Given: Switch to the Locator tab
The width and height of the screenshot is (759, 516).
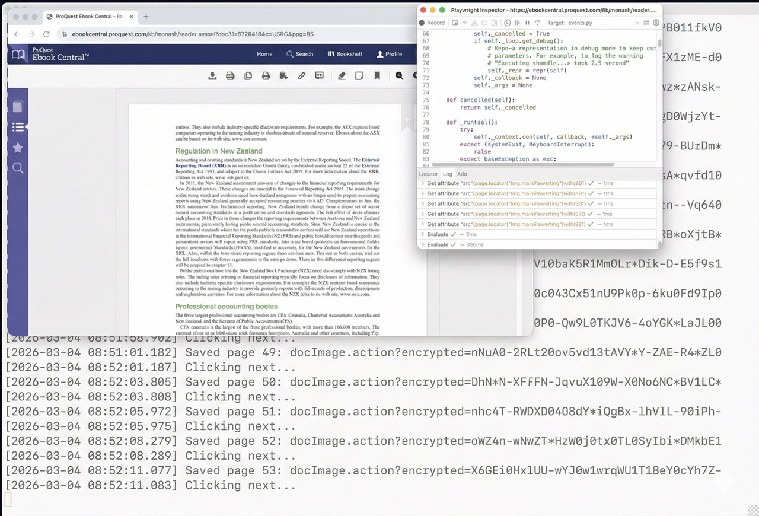Looking at the screenshot, I should pyautogui.click(x=428, y=174).
